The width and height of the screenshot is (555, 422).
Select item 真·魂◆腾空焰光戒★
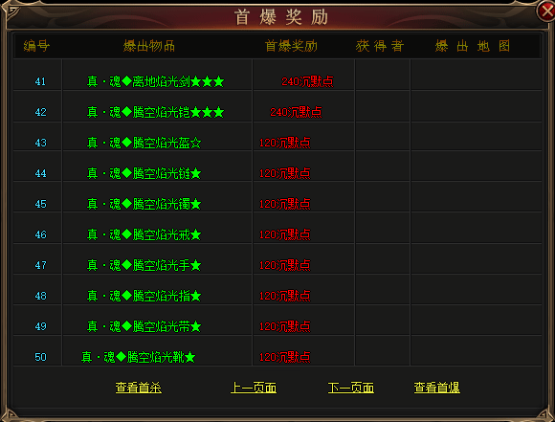(x=144, y=234)
